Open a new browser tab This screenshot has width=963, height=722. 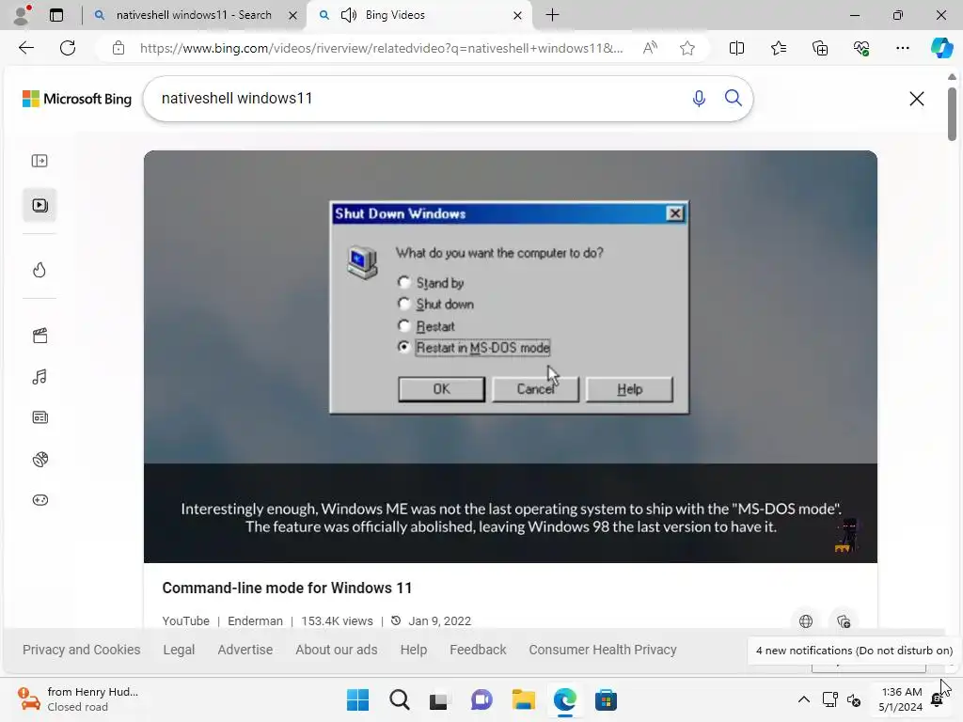point(552,15)
